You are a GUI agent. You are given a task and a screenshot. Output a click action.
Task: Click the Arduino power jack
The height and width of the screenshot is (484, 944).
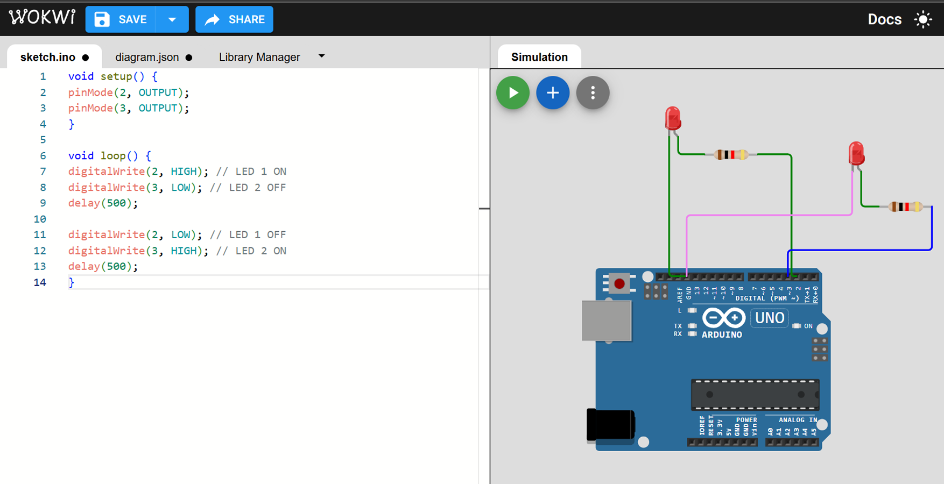[x=611, y=425]
